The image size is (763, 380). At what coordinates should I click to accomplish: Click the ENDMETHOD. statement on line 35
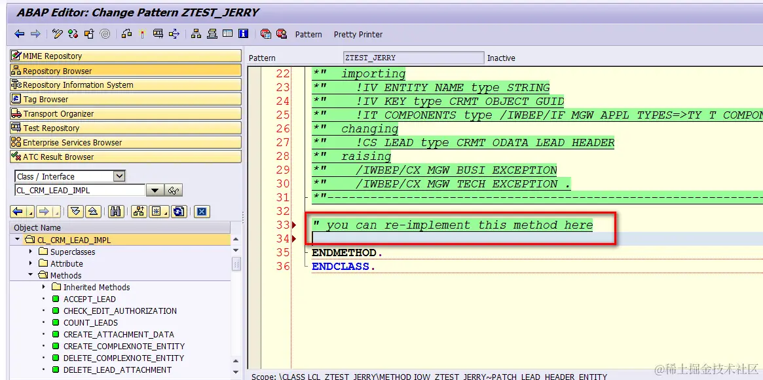click(x=347, y=252)
